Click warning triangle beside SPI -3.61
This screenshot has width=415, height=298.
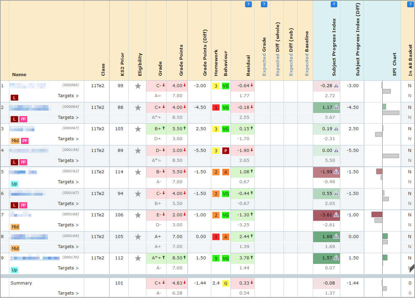pyautogui.click(x=336, y=215)
